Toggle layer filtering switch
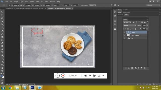 [x=148, y=22]
